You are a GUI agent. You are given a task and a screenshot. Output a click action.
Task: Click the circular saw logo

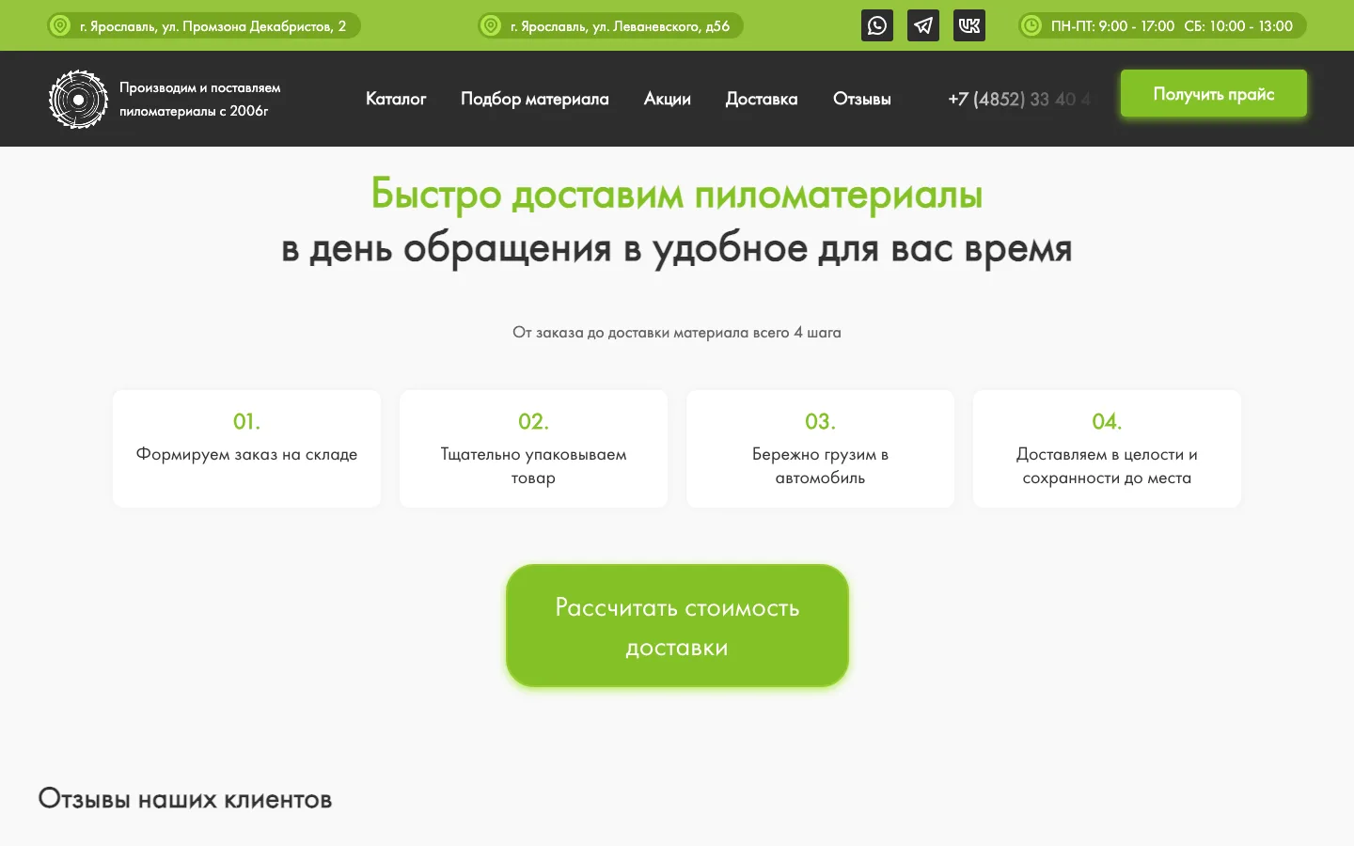(78, 99)
